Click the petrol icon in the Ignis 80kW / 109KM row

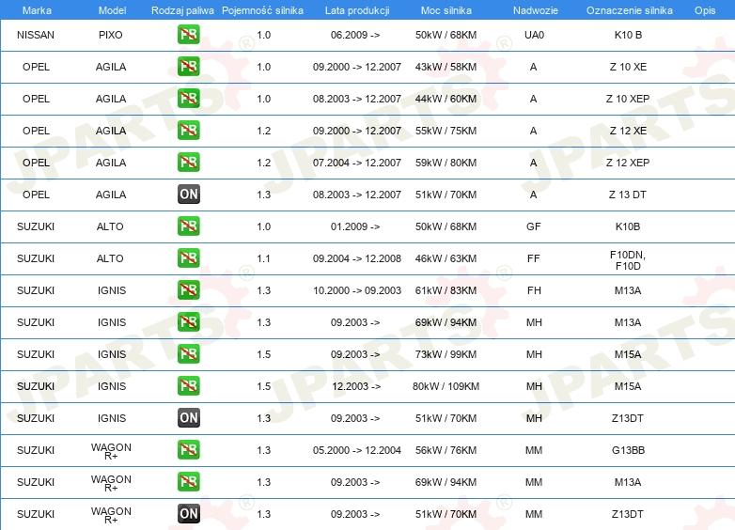tap(188, 385)
